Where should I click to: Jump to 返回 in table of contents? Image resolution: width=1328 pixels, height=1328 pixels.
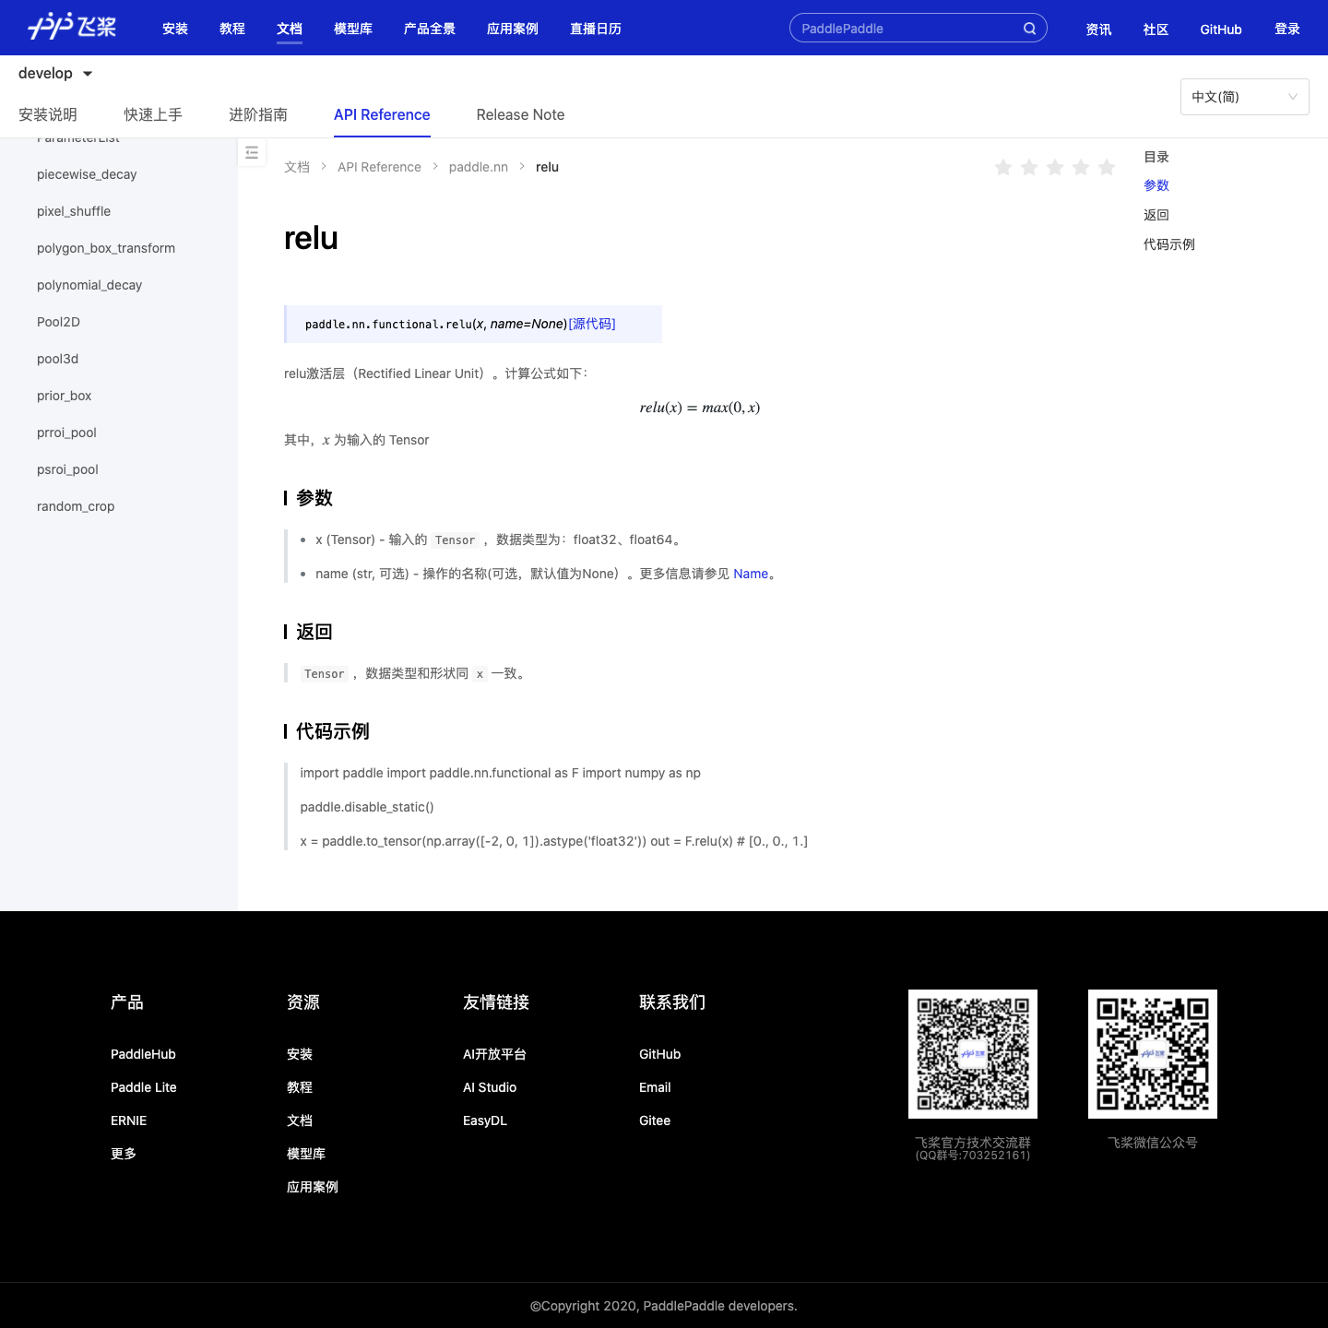[x=1156, y=215]
